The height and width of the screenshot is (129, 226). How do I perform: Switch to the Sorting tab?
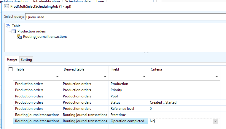coord(26,60)
